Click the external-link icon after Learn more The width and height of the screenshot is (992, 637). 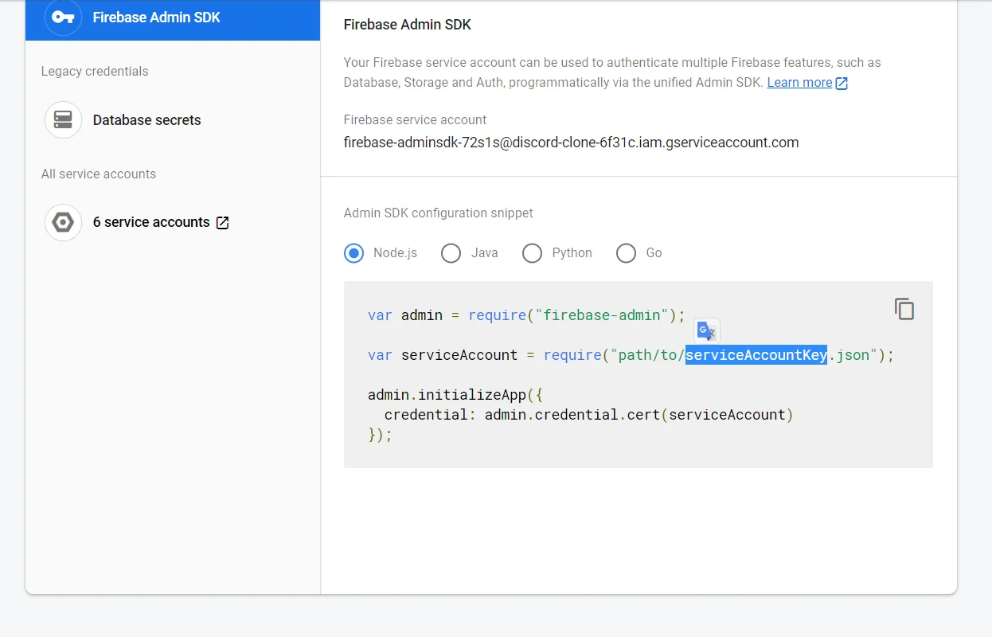click(842, 84)
